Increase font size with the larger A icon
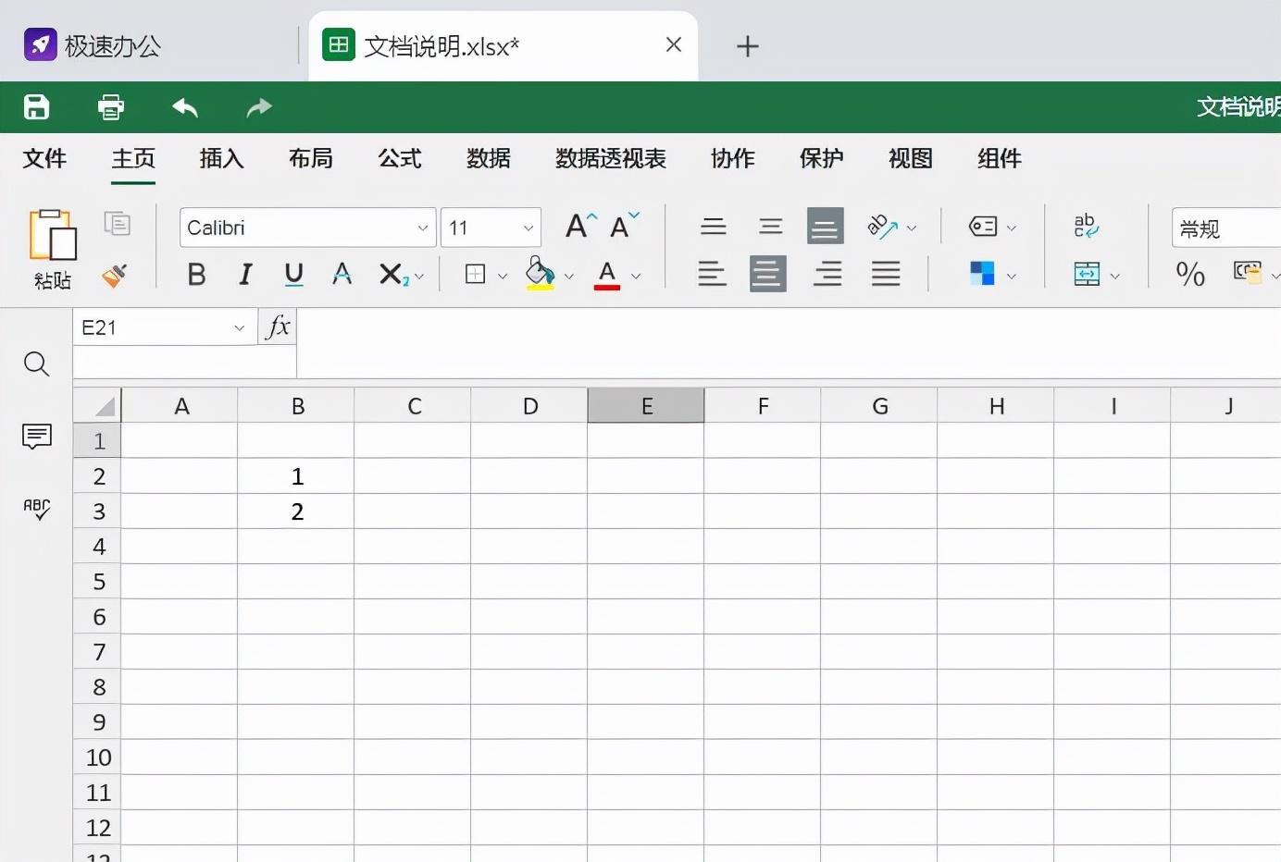 [581, 226]
